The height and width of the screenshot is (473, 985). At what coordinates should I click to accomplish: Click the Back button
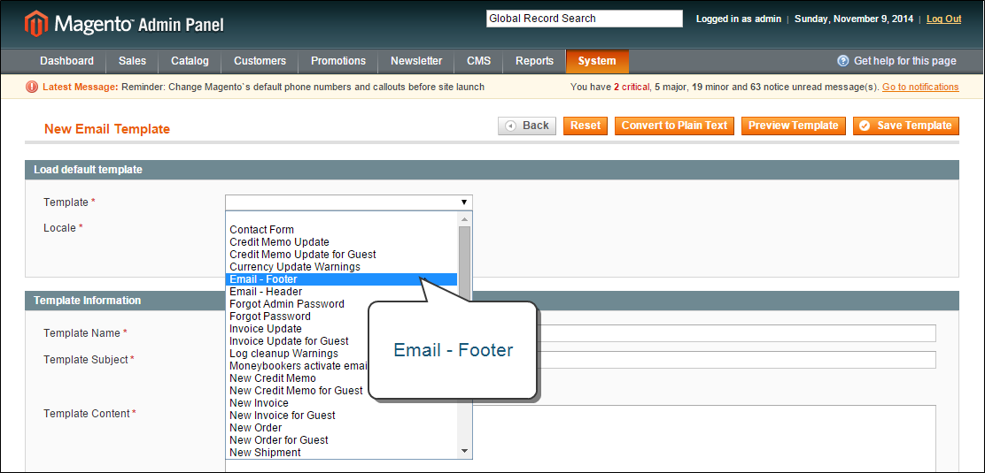coord(527,126)
